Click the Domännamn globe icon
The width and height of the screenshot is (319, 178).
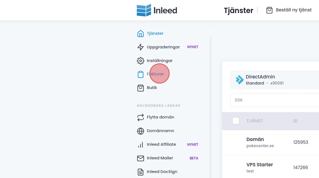(140, 131)
